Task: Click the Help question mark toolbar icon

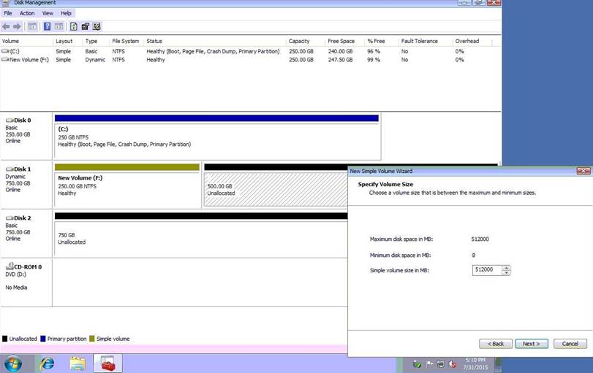Action: coord(48,26)
